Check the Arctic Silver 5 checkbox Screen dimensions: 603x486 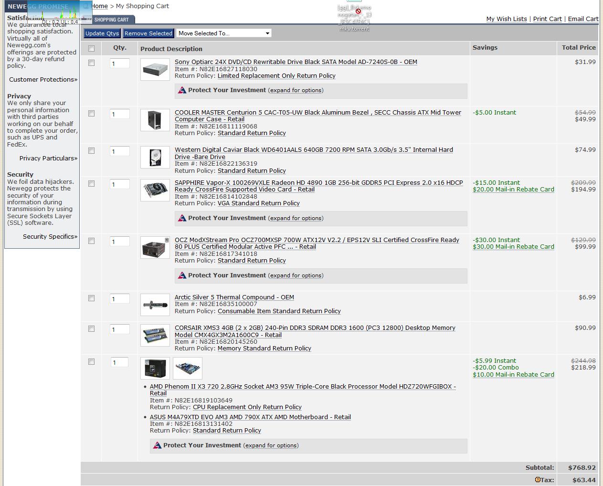pos(92,298)
